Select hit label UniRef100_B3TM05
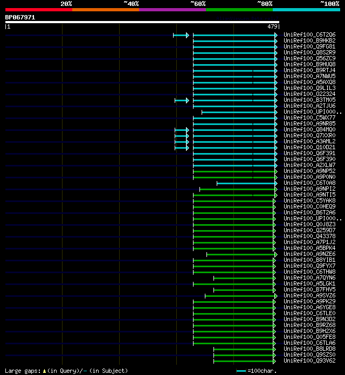This screenshot has height=375, width=345. 309,100
